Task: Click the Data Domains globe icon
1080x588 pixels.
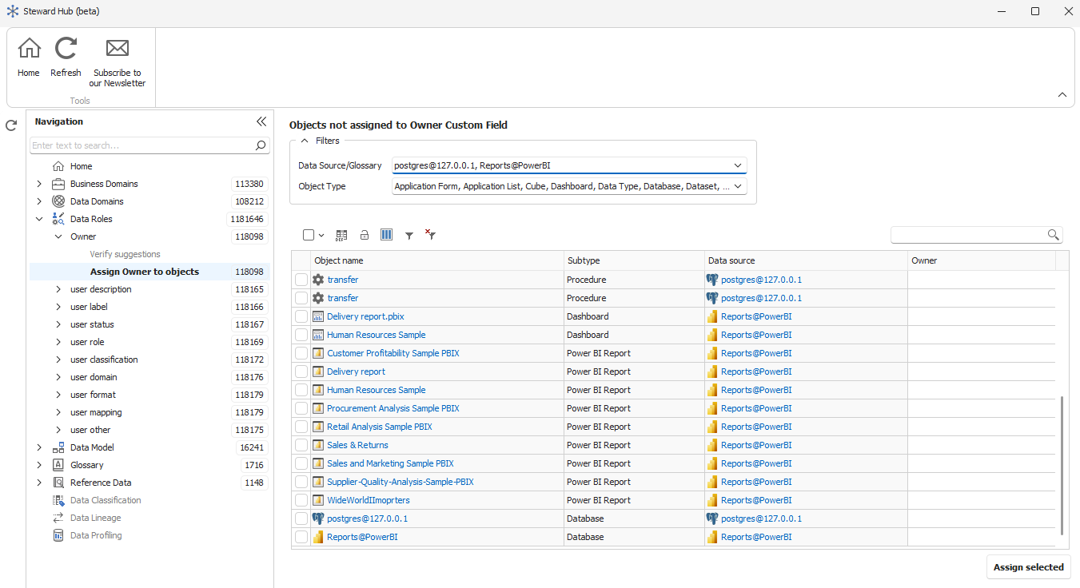Action: 58,201
